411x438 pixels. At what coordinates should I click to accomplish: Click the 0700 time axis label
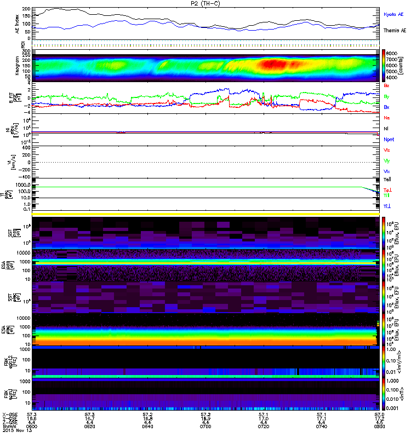click(x=206, y=427)
